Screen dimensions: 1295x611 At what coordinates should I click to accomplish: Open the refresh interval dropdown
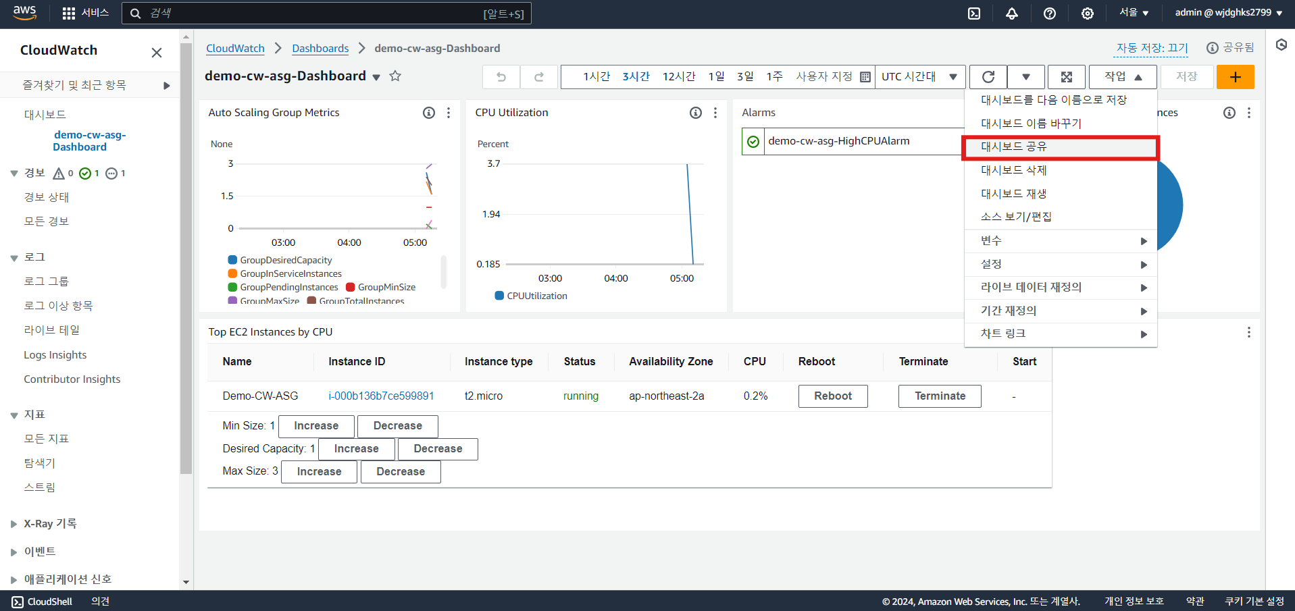(1026, 77)
